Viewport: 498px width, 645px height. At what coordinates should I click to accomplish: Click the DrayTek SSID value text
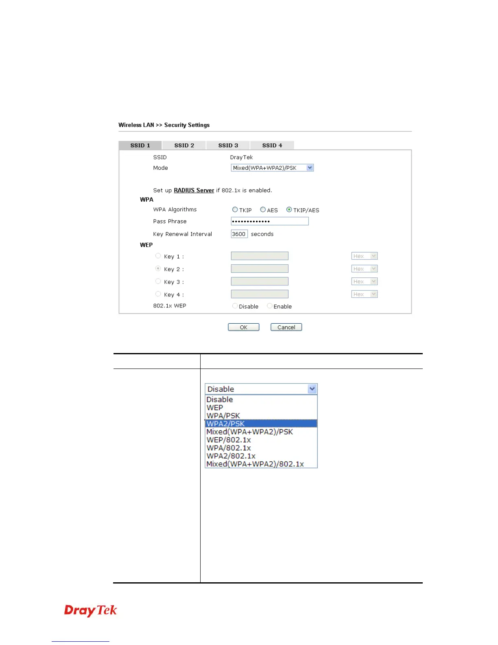click(x=241, y=157)
